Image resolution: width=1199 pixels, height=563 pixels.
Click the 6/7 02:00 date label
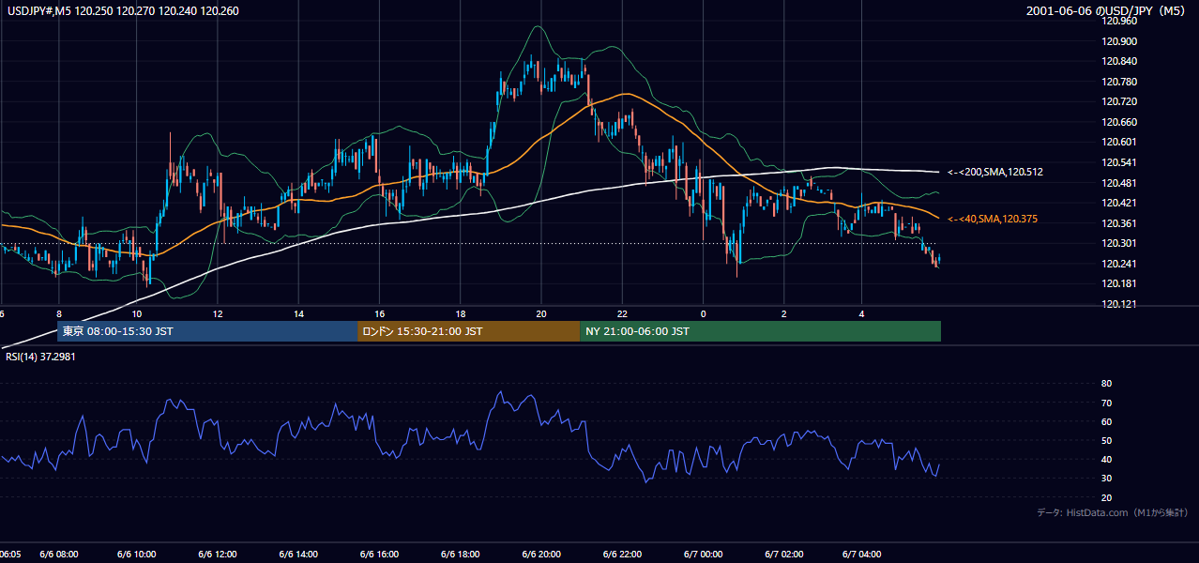coord(783,555)
